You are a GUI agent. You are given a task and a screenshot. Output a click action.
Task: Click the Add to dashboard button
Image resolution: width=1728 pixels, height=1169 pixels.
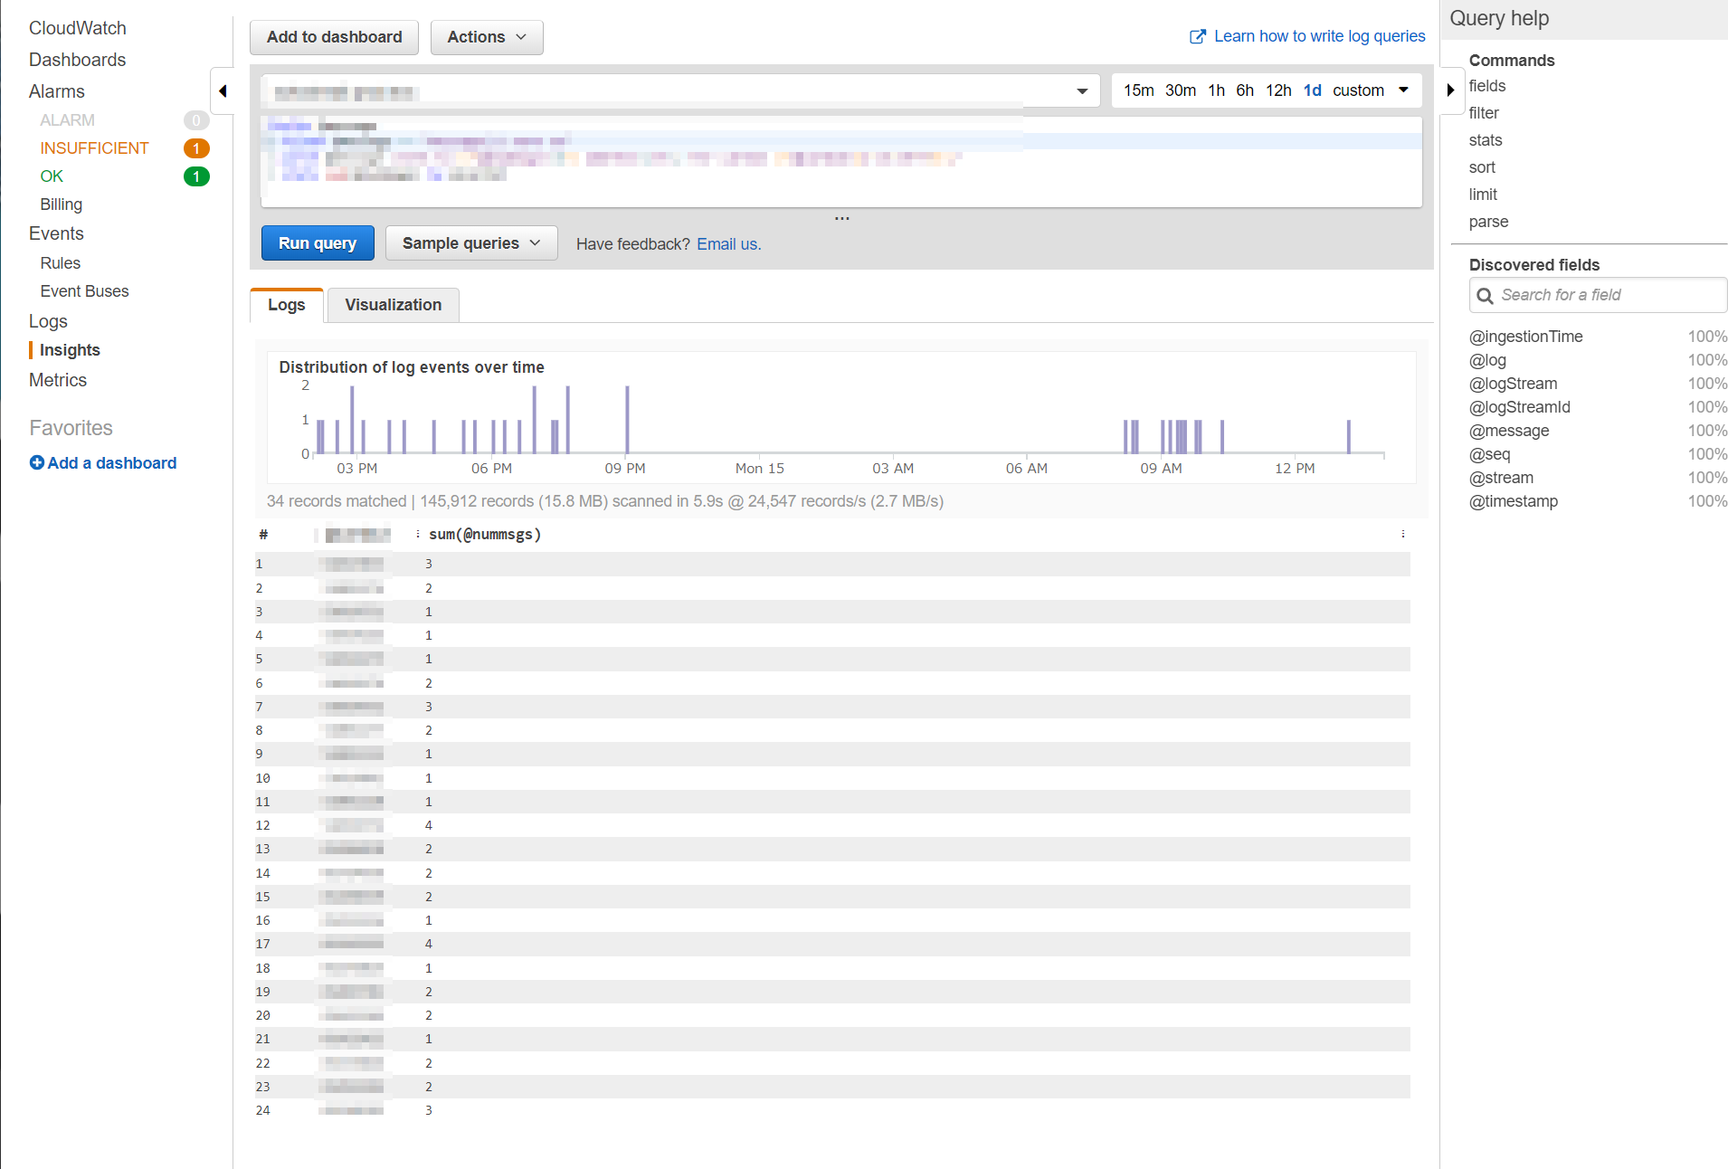[335, 37]
